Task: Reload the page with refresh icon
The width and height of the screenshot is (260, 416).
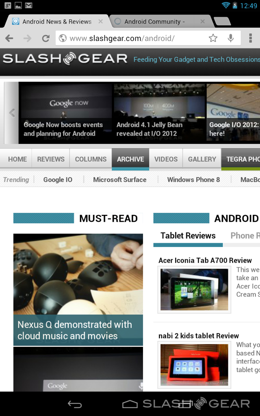Action: [45, 39]
